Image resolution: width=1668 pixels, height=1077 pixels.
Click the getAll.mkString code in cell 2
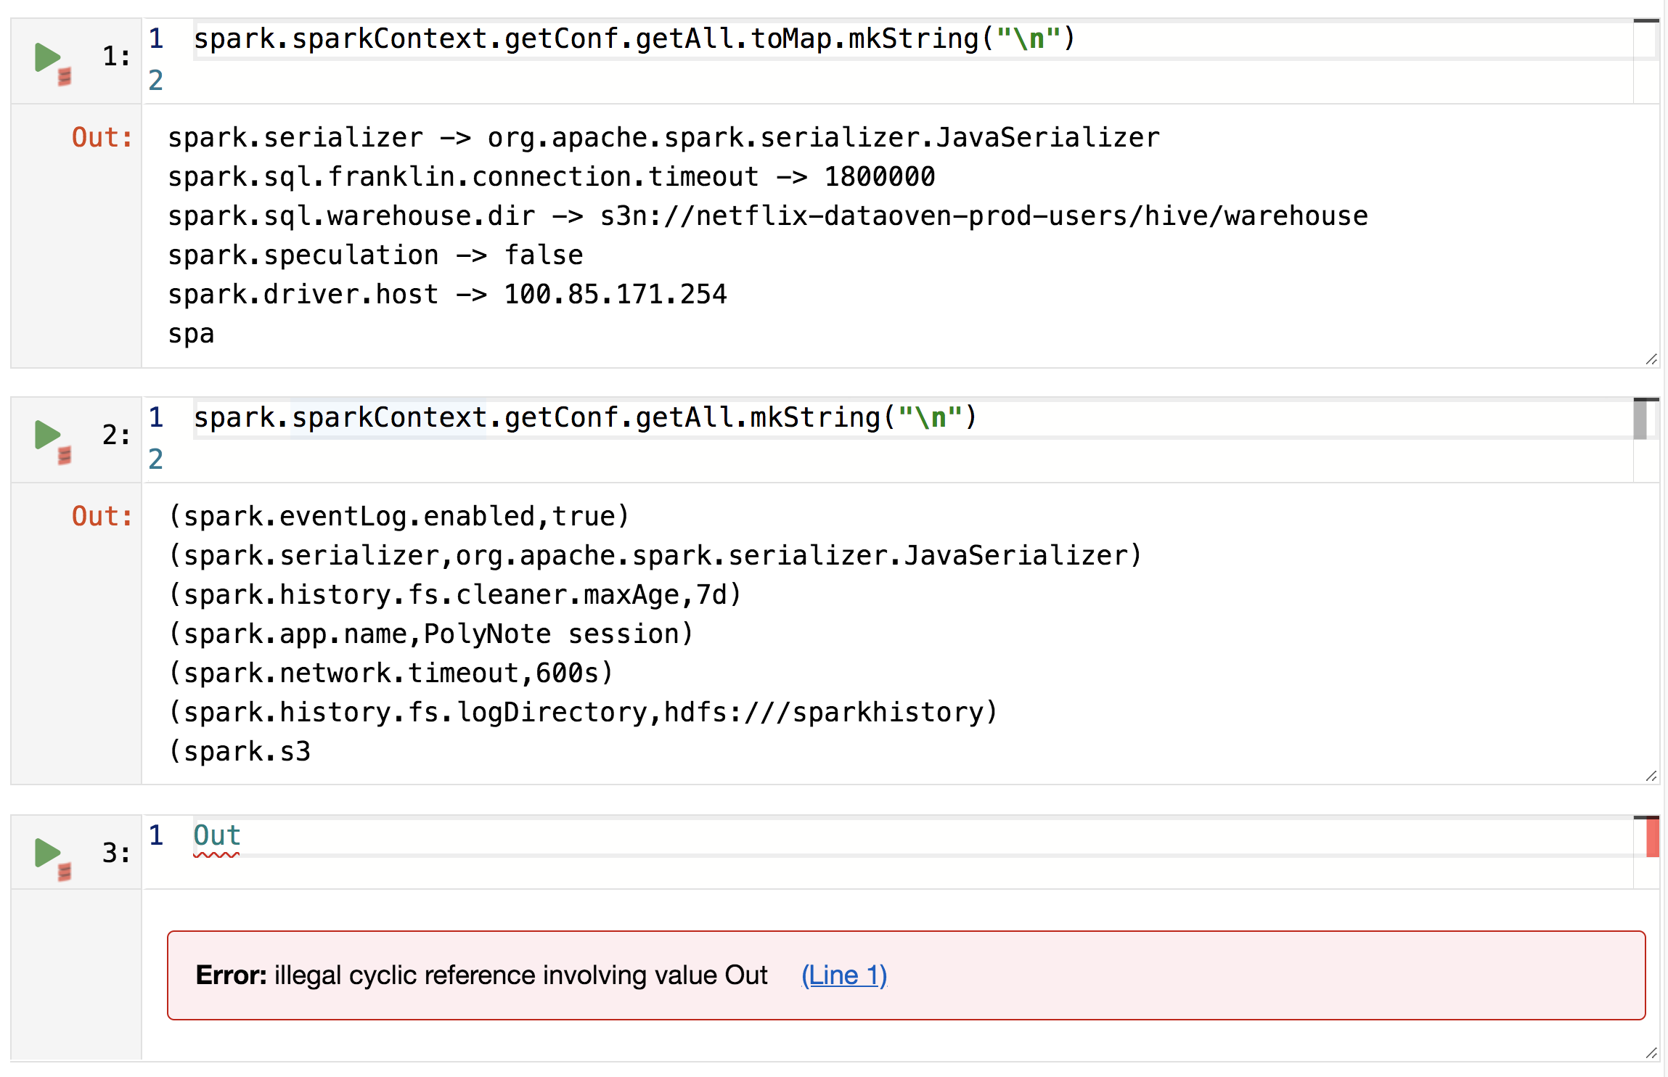click(x=806, y=417)
